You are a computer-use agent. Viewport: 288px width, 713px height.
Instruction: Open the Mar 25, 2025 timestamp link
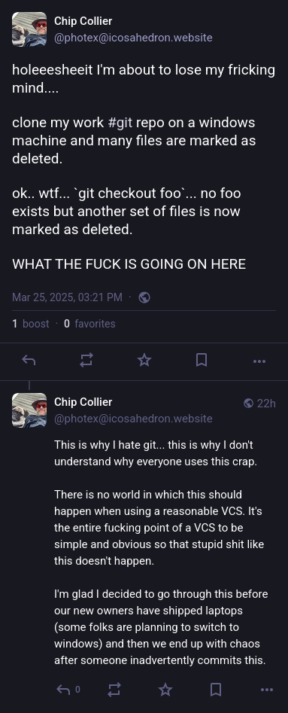click(x=67, y=297)
